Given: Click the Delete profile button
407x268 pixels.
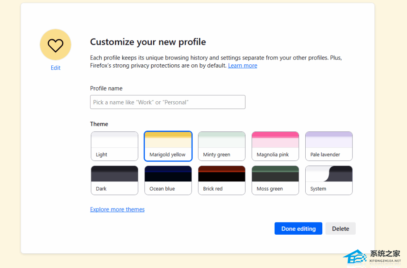Looking at the screenshot, I should coord(340,229).
